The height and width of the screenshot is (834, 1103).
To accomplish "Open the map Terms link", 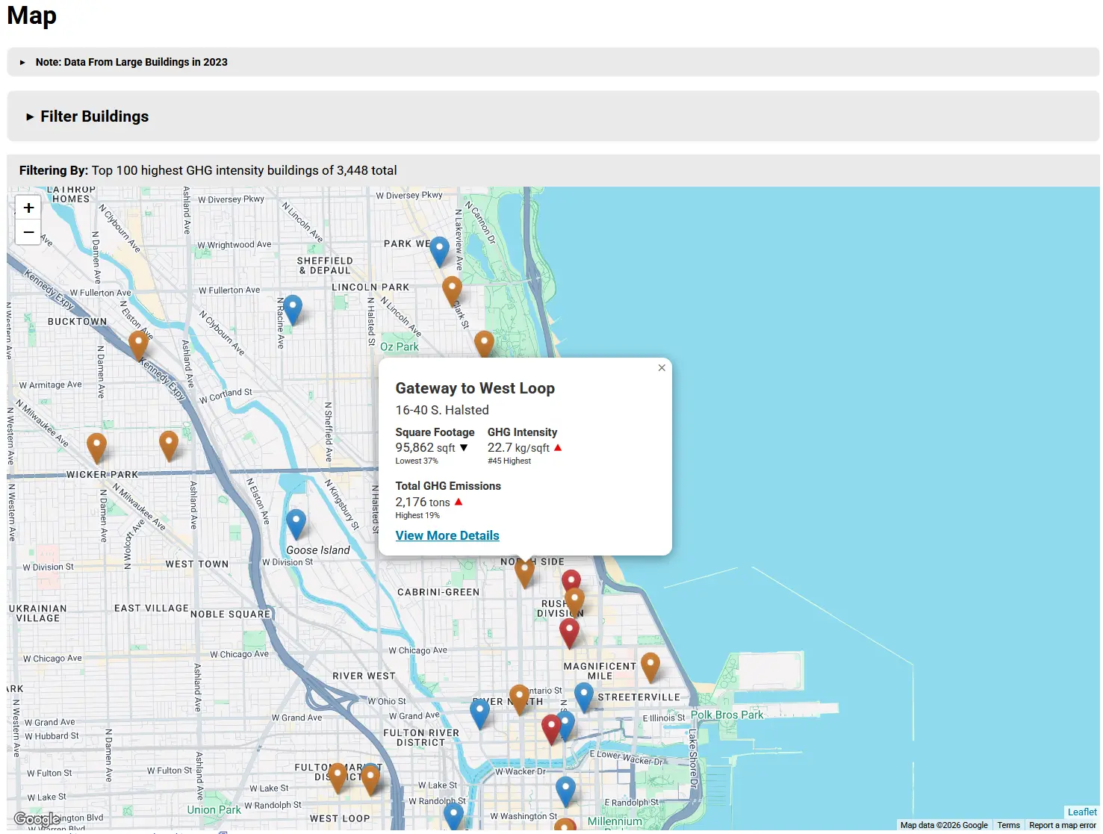I will (1008, 825).
